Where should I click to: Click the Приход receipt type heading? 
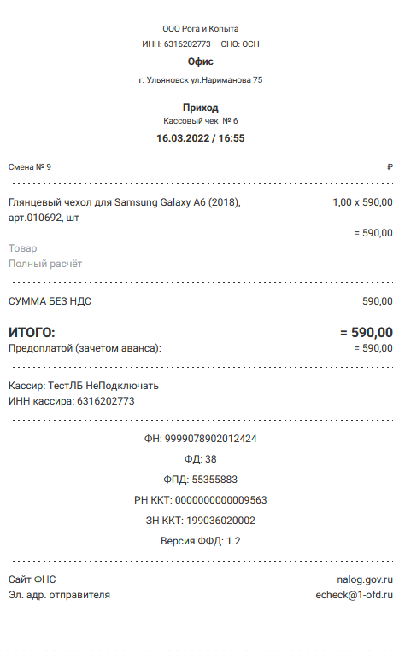click(x=200, y=108)
